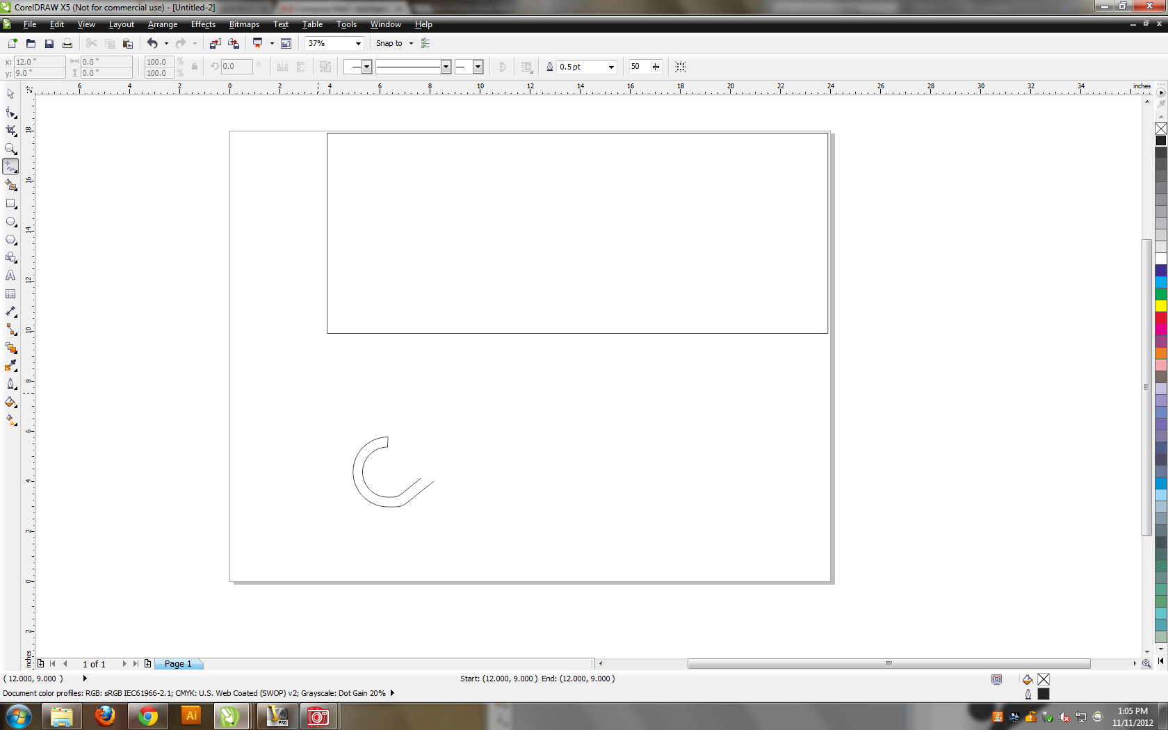This screenshot has width=1168, height=730.
Task: Print the document
Action: pyautogui.click(x=67, y=43)
